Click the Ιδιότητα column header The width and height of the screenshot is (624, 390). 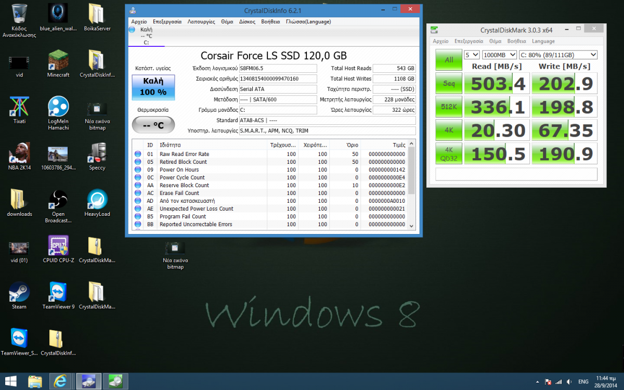212,145
